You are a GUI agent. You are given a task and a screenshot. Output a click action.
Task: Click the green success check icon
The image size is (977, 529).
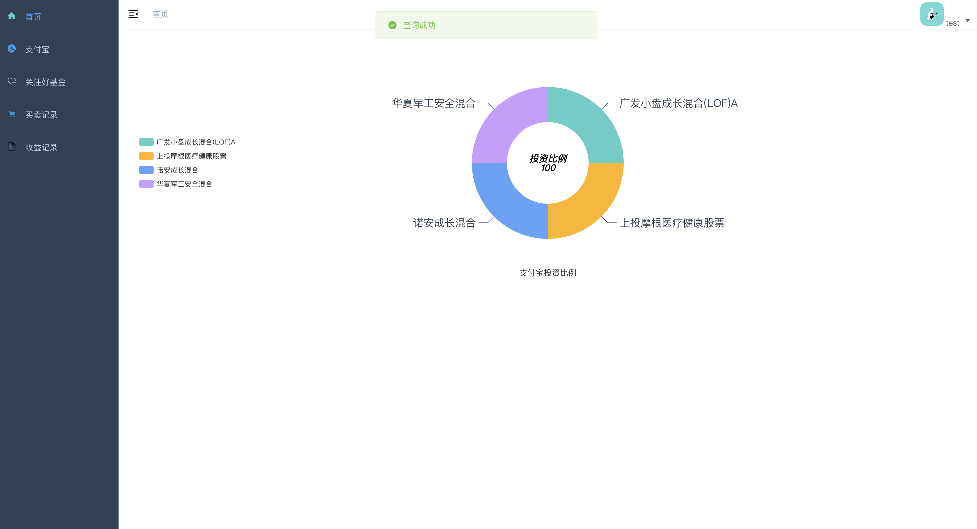[392, 25]
